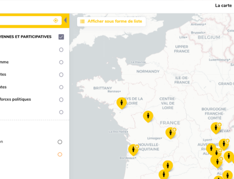Click the clustered marker east of Limoges

click(x=171, y=133)
